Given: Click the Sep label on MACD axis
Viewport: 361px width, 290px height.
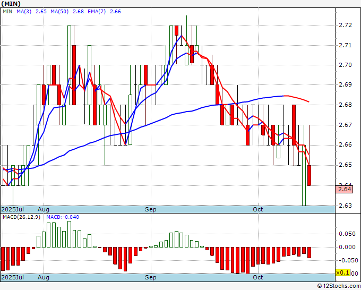Looking at the screenshot, I should click(151, 277).
